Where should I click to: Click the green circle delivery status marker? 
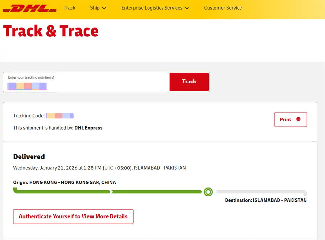208,192
